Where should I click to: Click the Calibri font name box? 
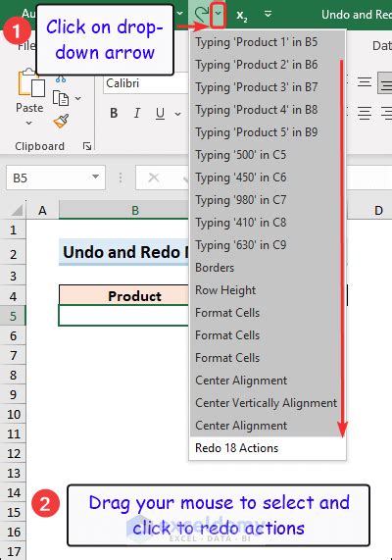pyautogui.click(x=146, y=83)
